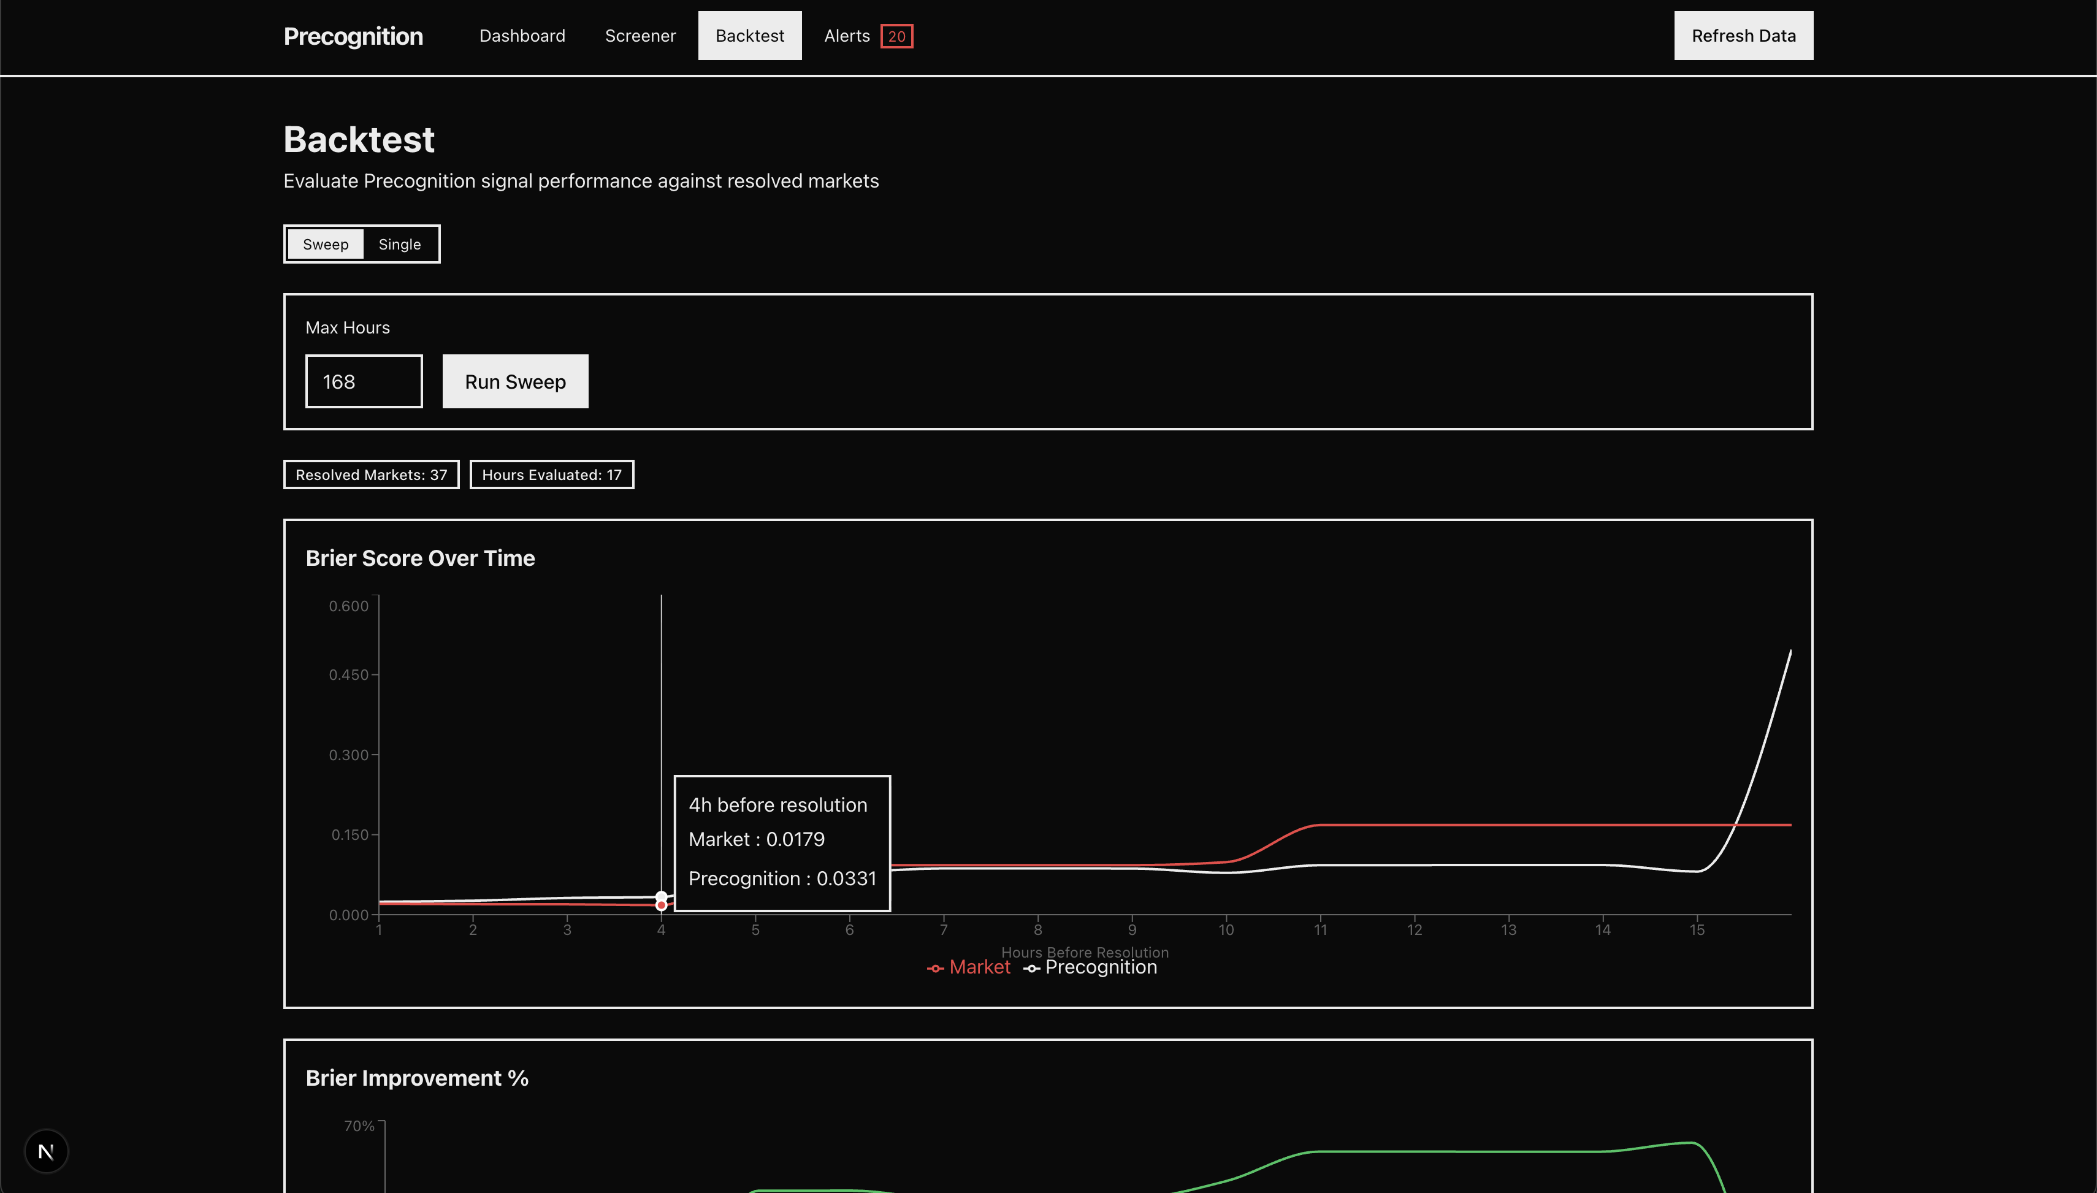
Task: Go to the Alerts page
Action: pos(847,36)
